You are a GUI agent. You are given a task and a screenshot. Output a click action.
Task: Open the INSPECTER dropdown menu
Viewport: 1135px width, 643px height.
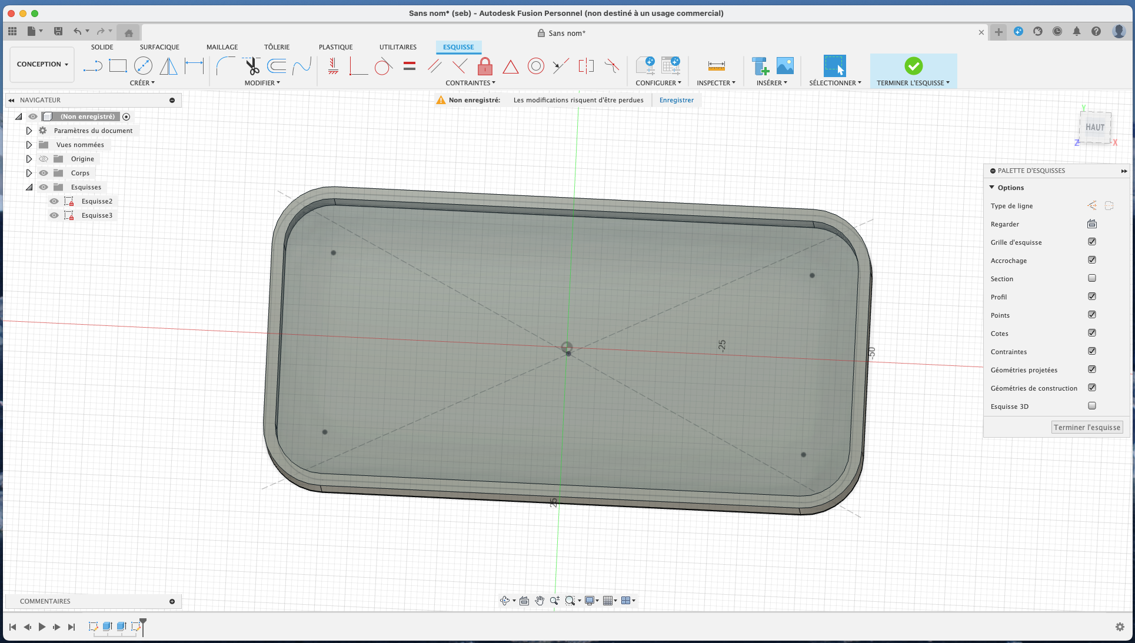click(716, 83)
